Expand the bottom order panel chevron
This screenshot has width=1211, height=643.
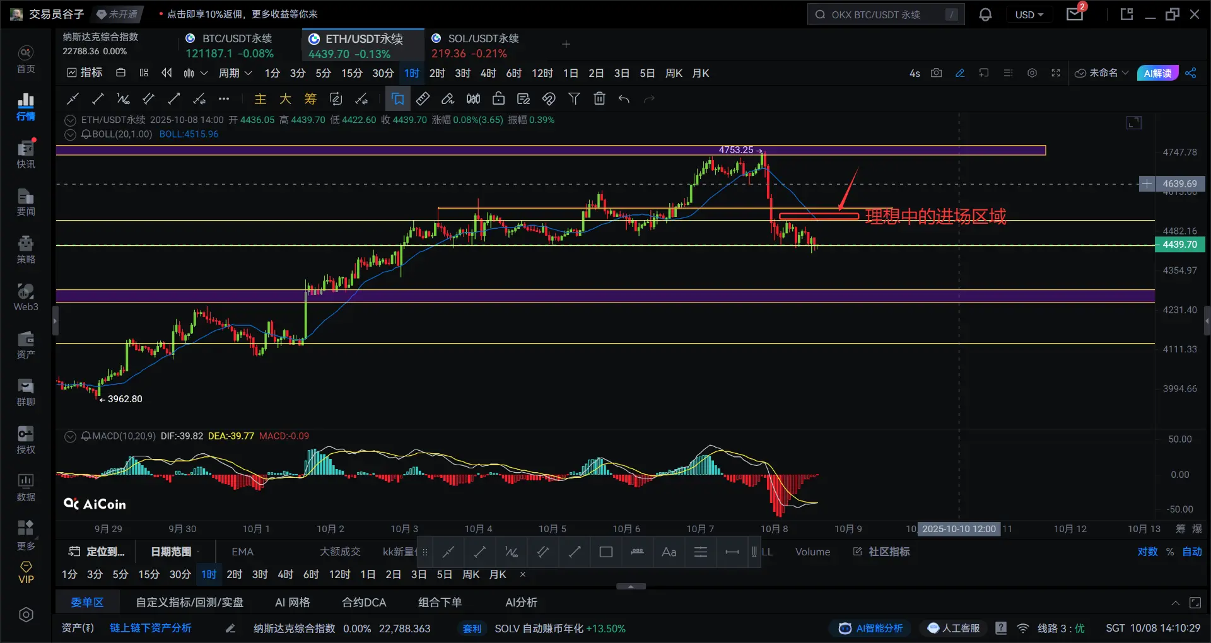tap(1175, 603)
